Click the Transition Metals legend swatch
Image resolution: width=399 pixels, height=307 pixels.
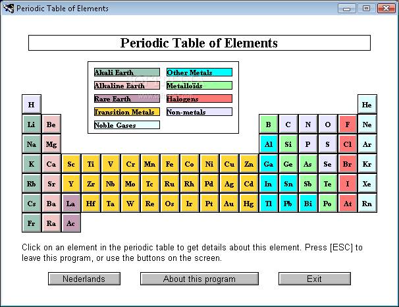point(126,112)
